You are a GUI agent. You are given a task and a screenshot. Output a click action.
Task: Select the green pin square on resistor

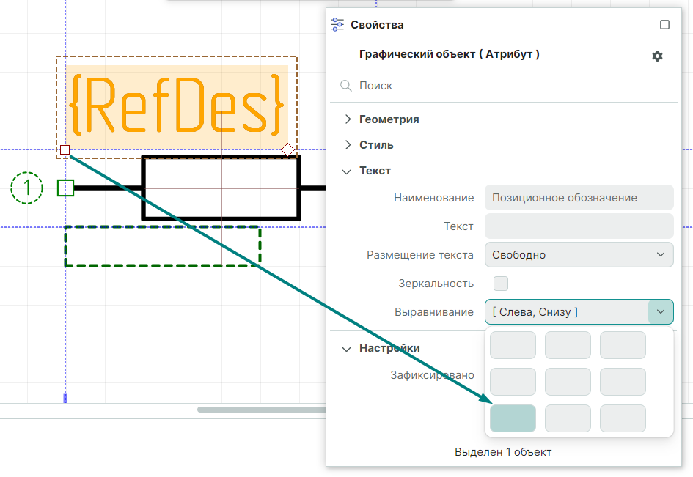click(x=65, y=188)
